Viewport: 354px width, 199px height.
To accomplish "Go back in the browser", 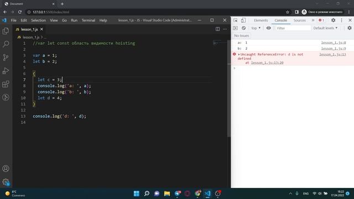I will pos(5,12).
